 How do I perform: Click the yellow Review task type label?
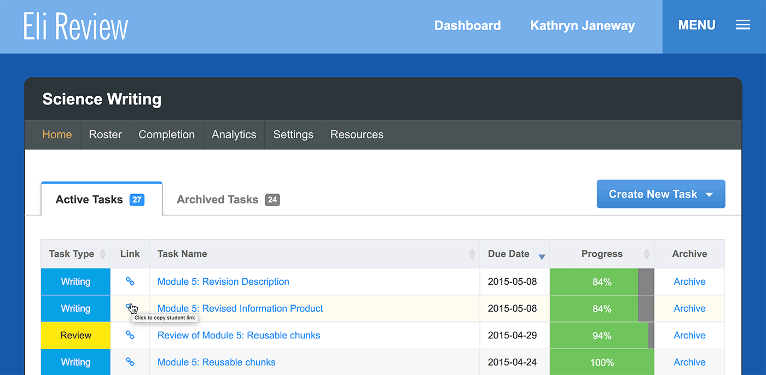(x=76, y=335)
